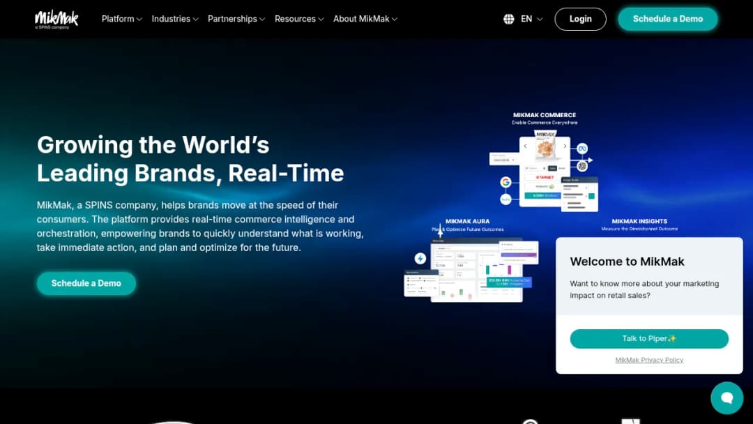Viewport: 753px width, 424px height.
Task: Click the product card image in Commerce graphic
Action: (x=545, y=146)
